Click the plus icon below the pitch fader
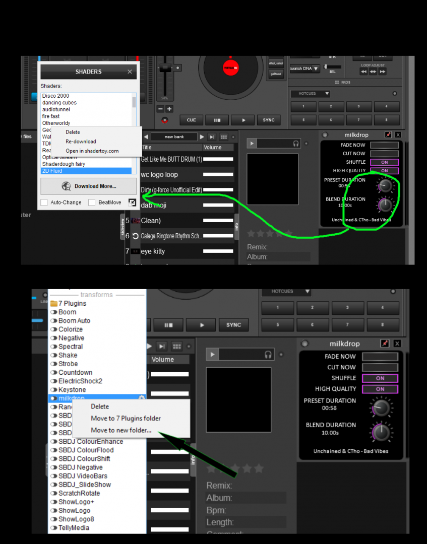The height and width of the screenshot is (544, 427). 169,109
